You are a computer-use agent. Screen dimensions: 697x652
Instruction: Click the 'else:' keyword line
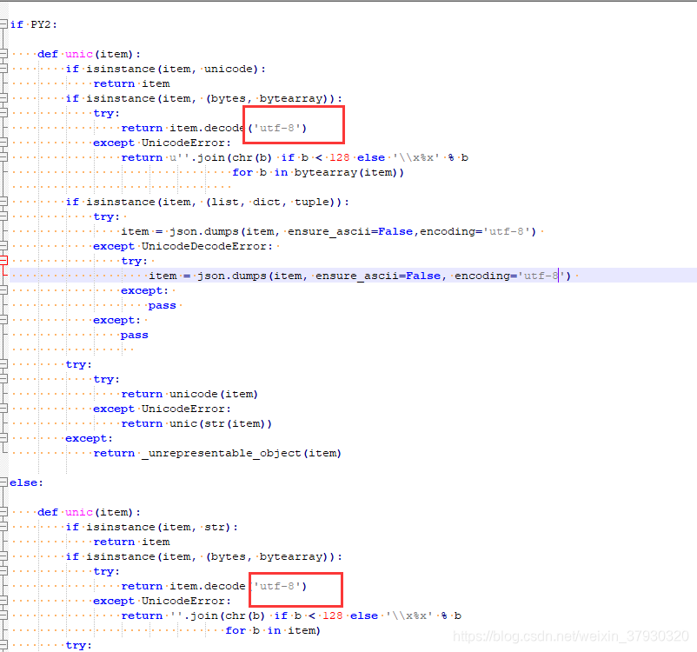tap(26, 482)
